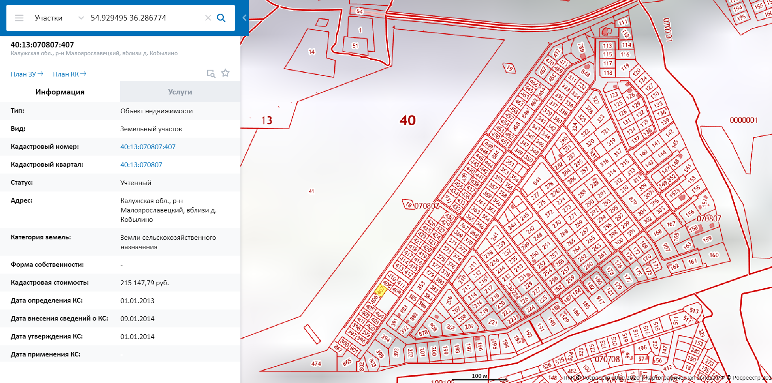Select the status value Учтенный

pos(136,183)
